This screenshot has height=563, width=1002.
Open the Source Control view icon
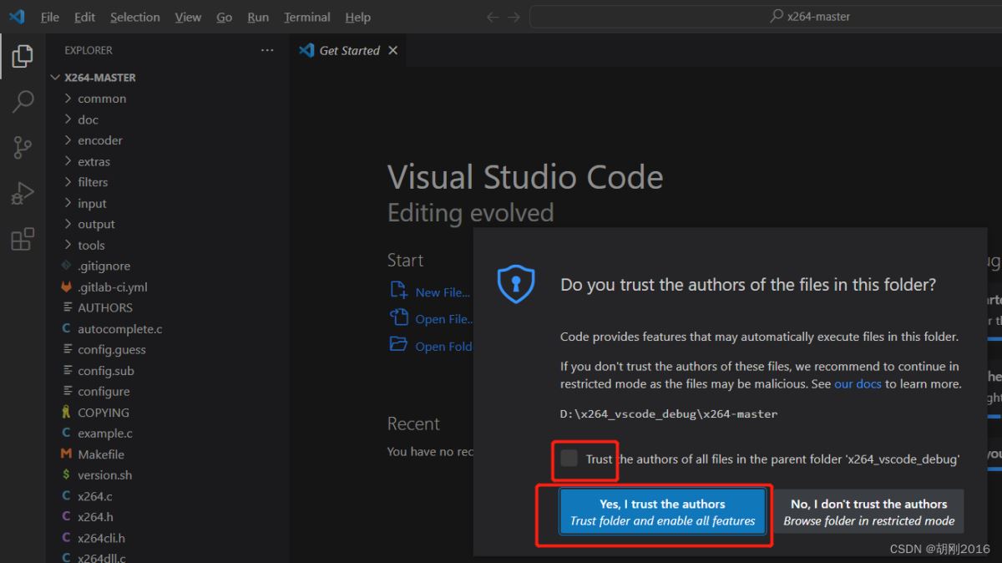[x=23, y=148]
